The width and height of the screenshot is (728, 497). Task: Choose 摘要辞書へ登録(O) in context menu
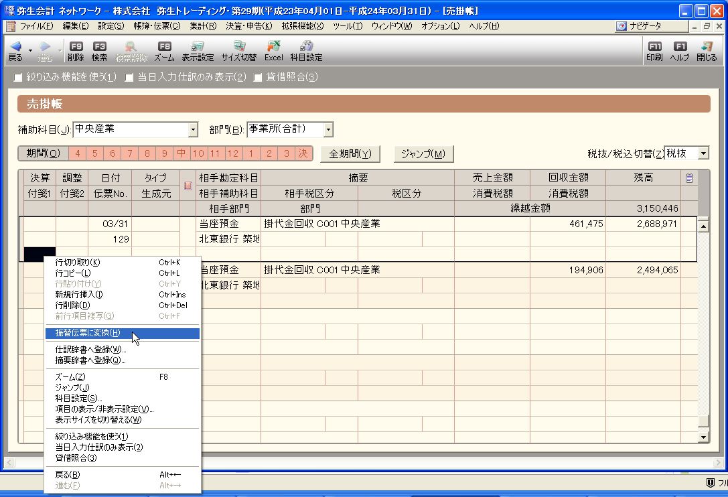pos(123,360)
